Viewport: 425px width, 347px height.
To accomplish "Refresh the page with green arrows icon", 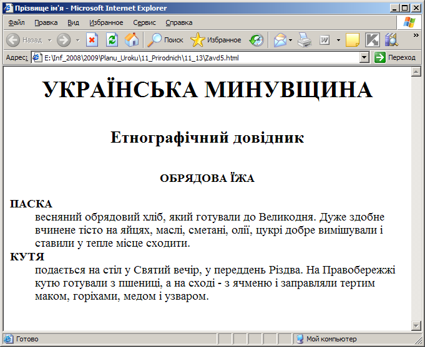I will 112,40.
